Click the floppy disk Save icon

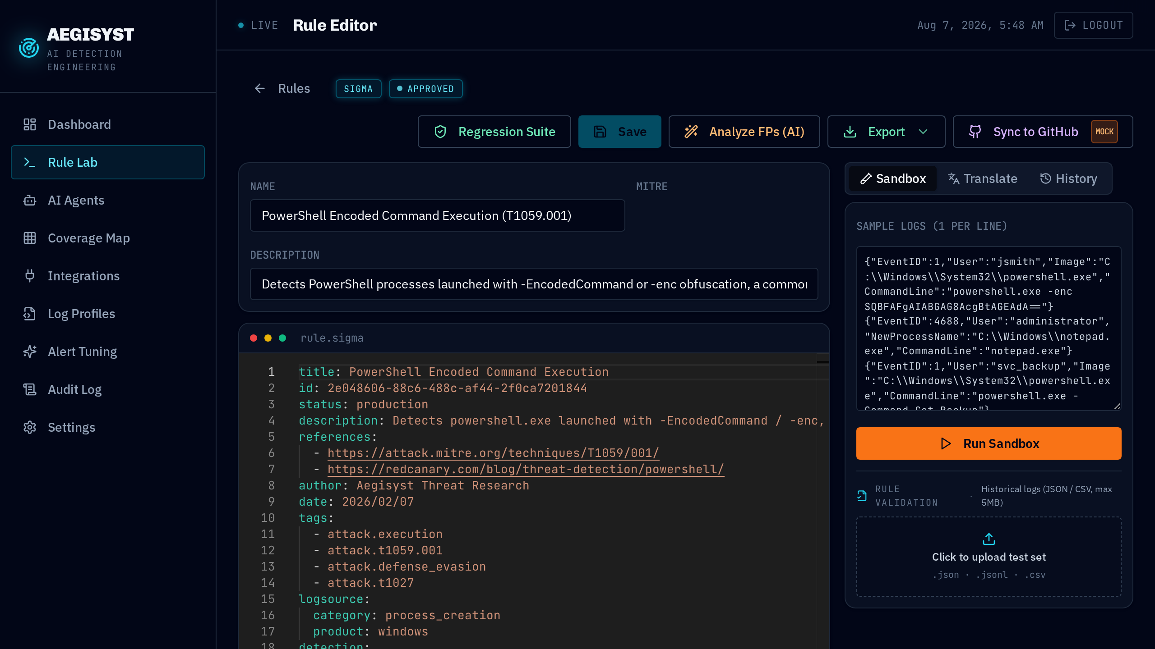click(x=600, y=132)
